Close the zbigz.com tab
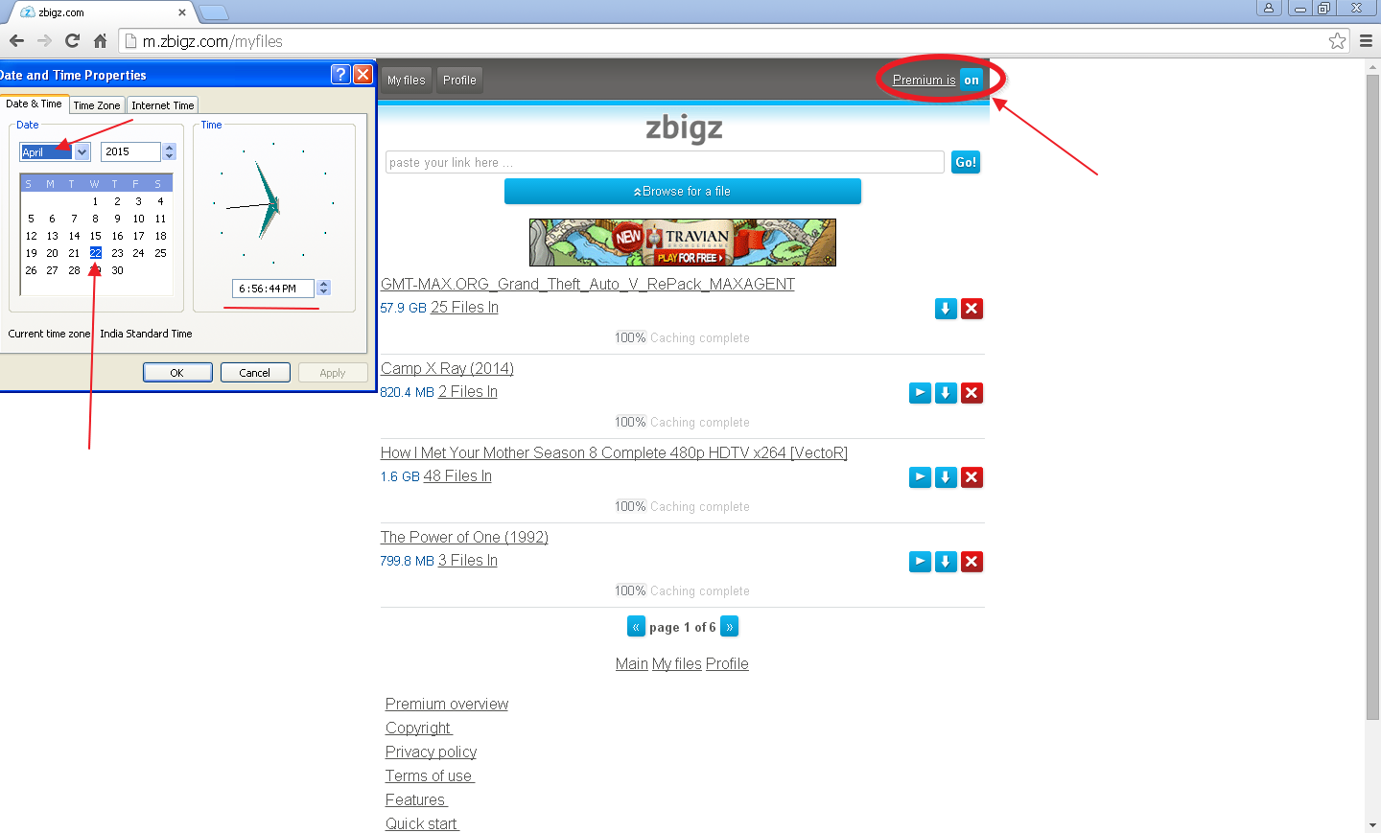Viewport: 1381px width, 833px height. (x=182, y=12)
